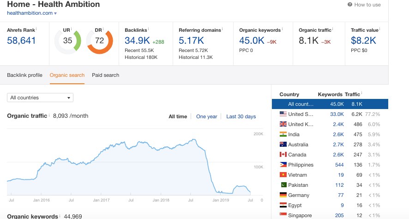Image resolution: width=409 pixels, height=219 pixels.
Task: Click the Backlinks info icon
Action: (149, 29)
